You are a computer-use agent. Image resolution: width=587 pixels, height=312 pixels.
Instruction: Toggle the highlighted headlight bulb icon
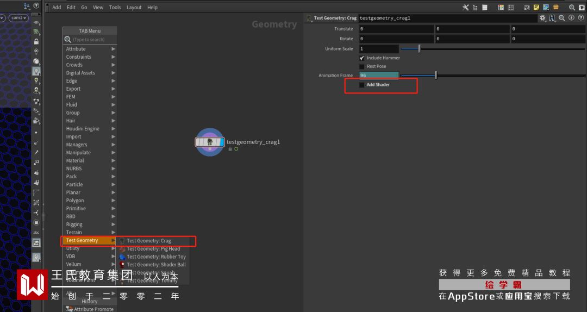point(36,71)
